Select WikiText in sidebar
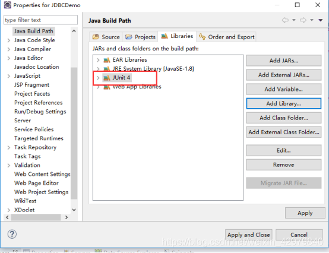329x253 pixels. click(25, 201)
